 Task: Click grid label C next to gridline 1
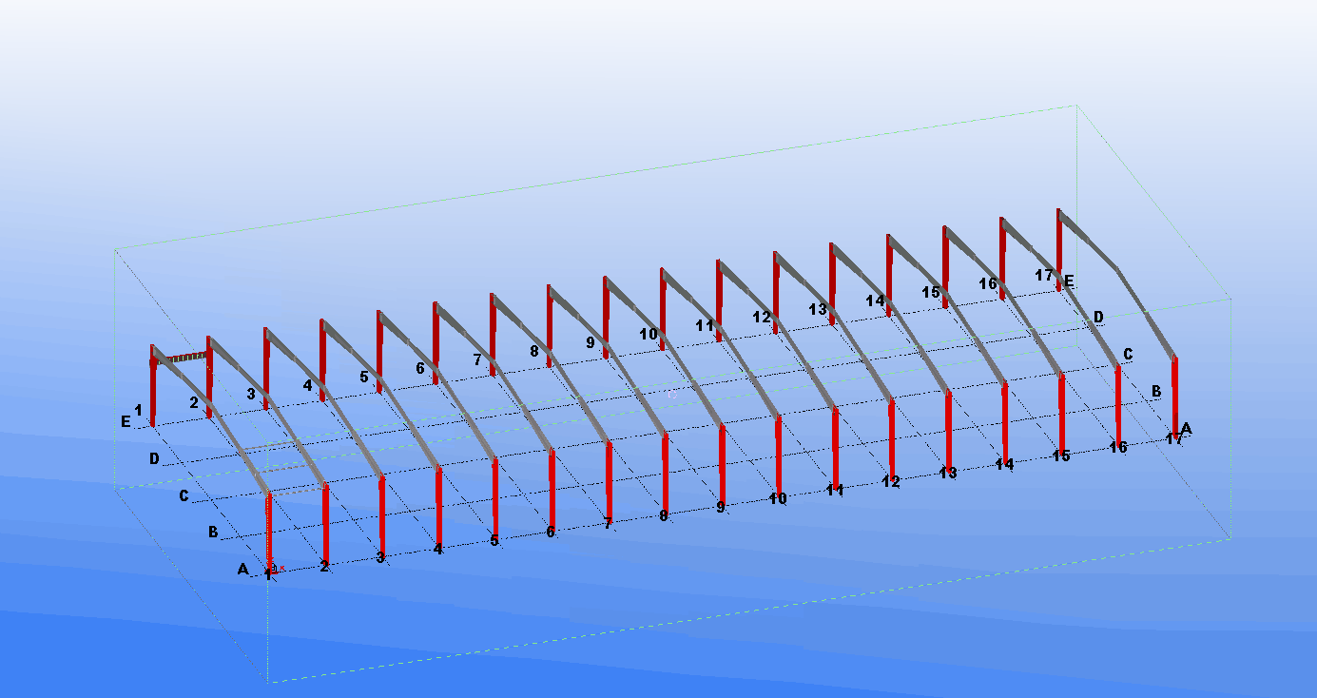coord(184,495)
